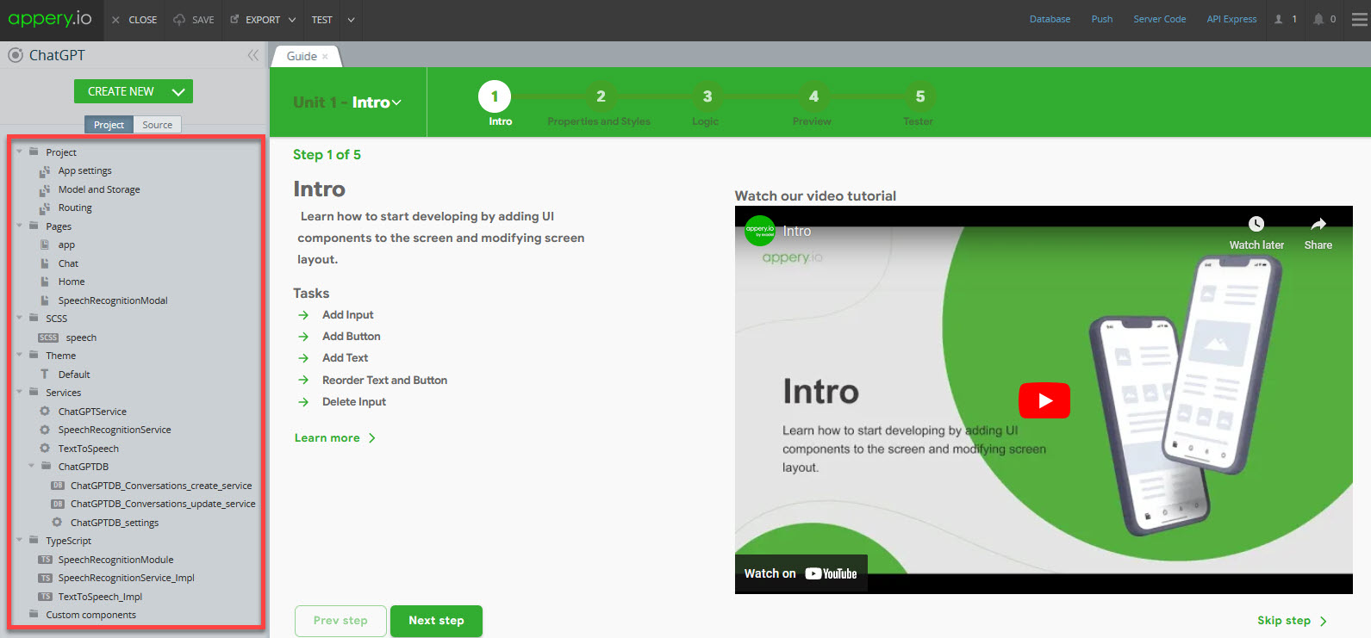Play the Intro tutorial video
This screenshot has height=638, width=1371.
pyautogui.click(x=1044, y=400)
